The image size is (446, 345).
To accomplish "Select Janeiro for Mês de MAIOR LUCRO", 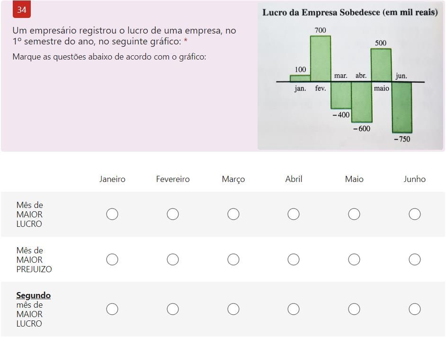I will click(x=112, y=214).
